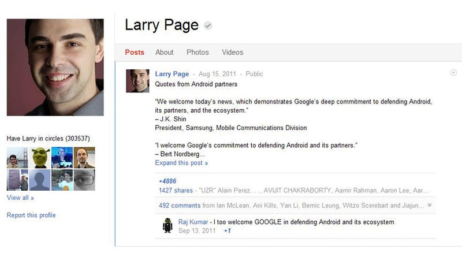Click View all circles link
Screen dimensions: 462x260
tap(20, 198)
